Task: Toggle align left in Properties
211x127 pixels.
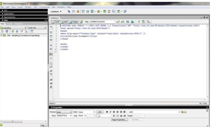Action: coord(114,112)
